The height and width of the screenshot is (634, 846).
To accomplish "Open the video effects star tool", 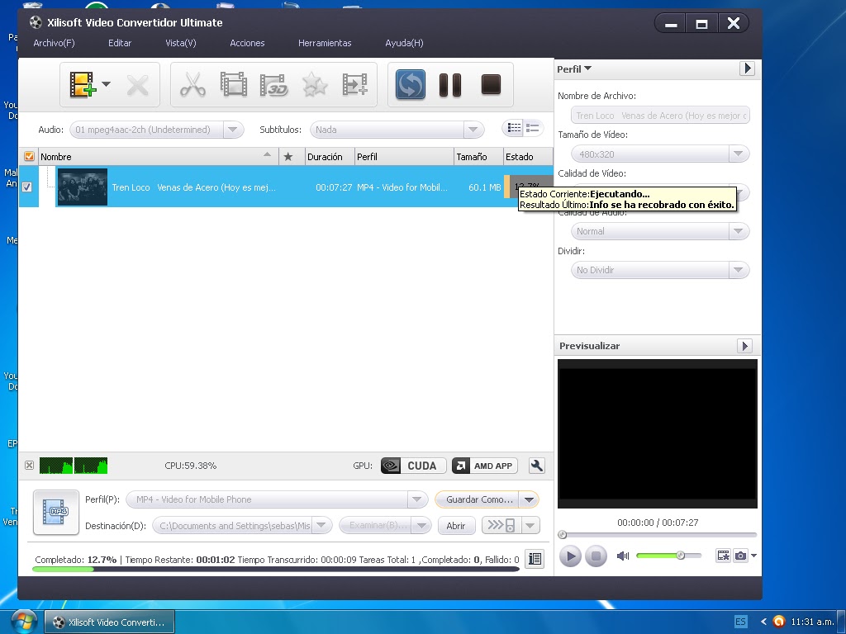I will click(314, 84).
